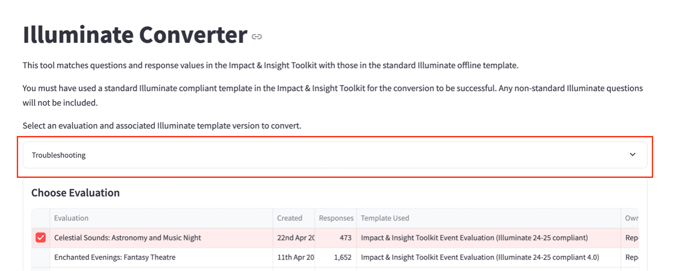Expand the Troubleshooting chevron arrow

pos(633,155)
